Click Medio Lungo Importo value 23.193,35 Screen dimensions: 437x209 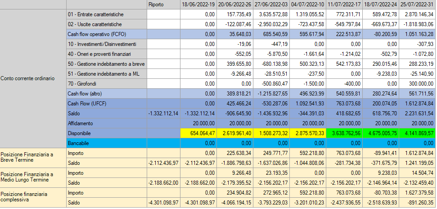pos(271,173)
